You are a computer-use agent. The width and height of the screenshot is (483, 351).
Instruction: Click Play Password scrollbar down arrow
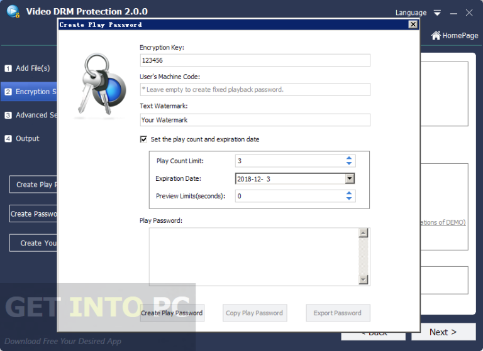click(x=364, y=279)
